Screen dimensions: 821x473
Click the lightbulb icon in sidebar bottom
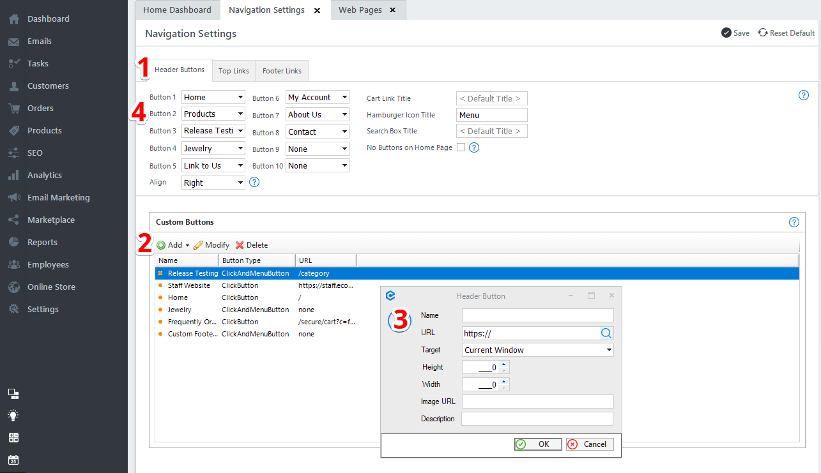click(x=13, y=416)
